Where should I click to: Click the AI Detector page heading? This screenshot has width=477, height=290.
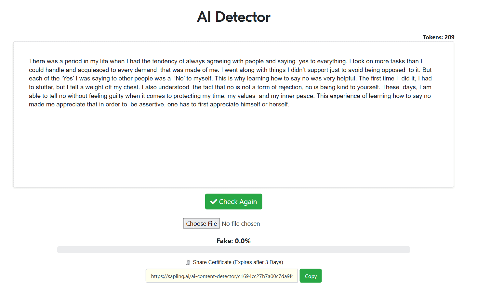click(233, 17)
